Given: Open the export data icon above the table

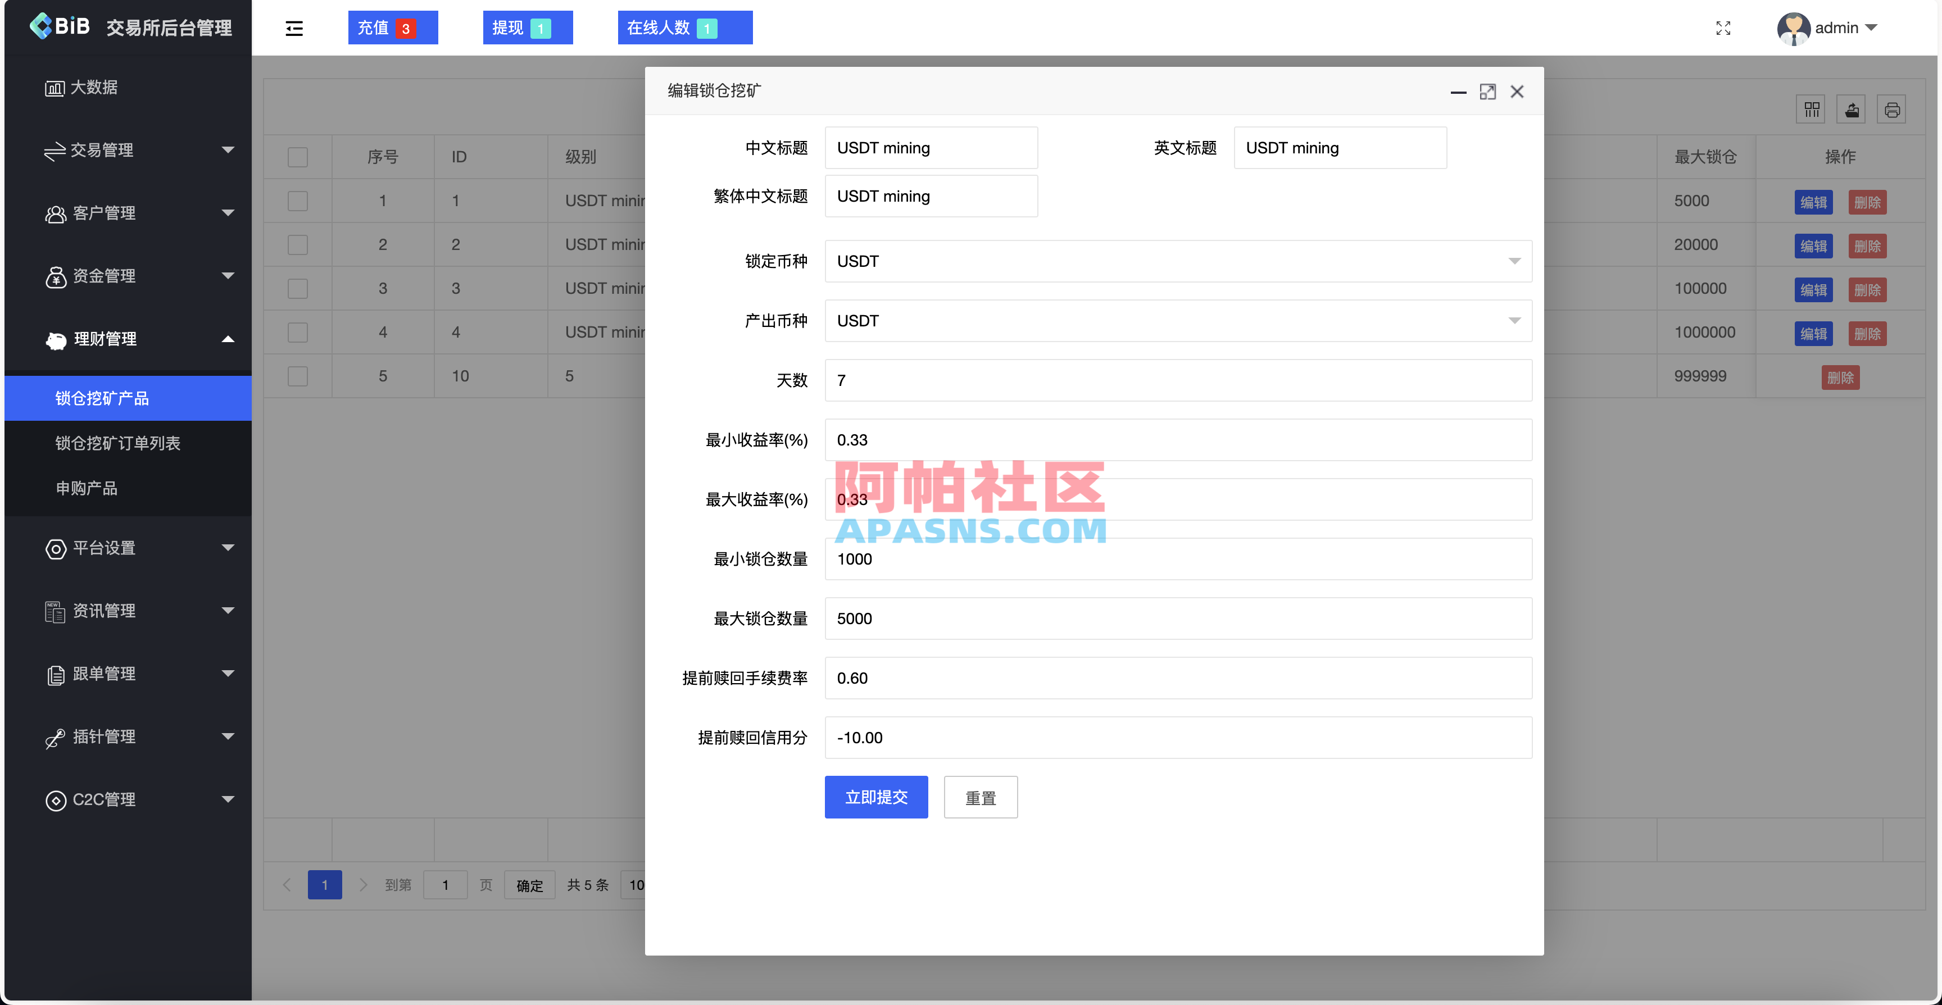Looking at the screenshot, I should [1852, 110].
